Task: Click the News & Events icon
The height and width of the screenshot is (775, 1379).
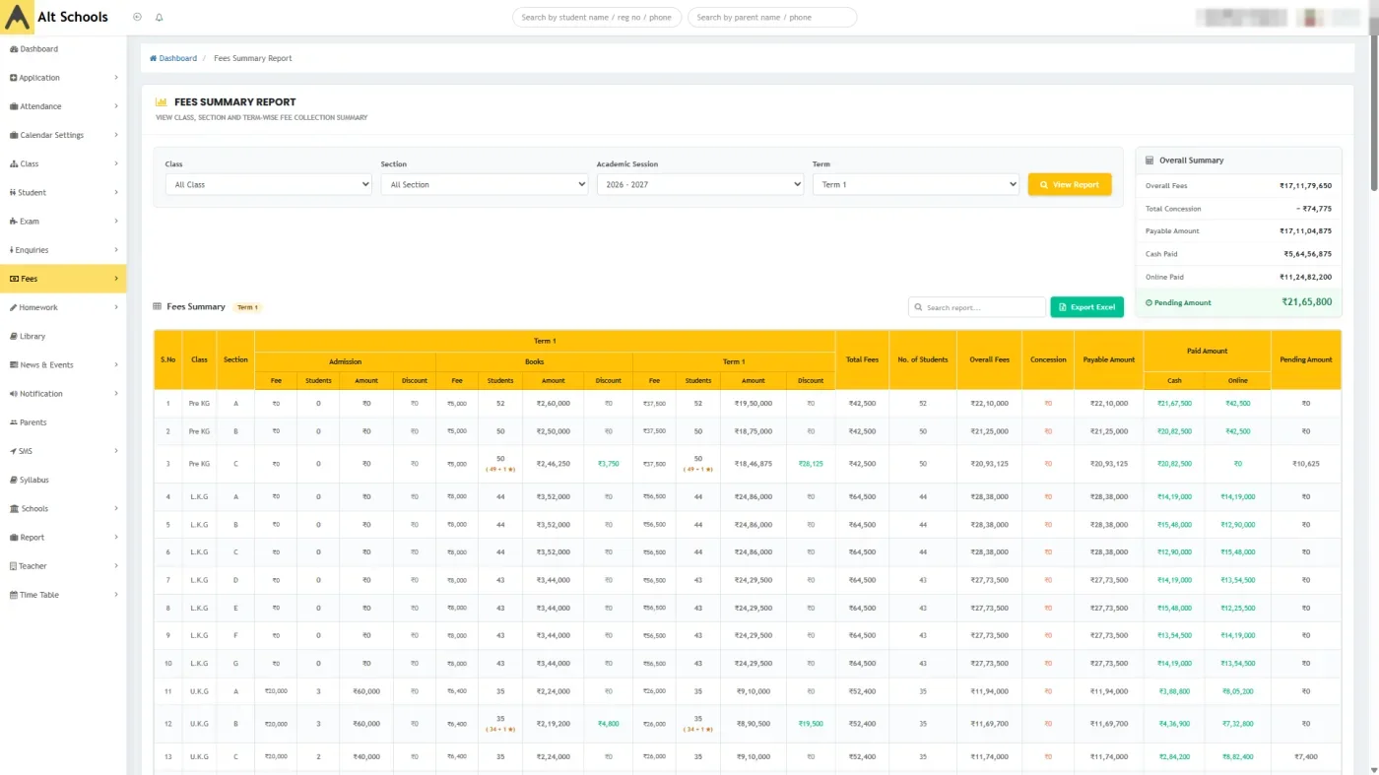Action: pyautogui.click(x=14, y=365)
